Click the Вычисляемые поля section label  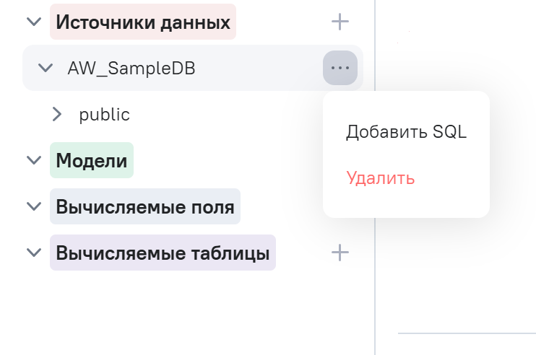[144, 207]
